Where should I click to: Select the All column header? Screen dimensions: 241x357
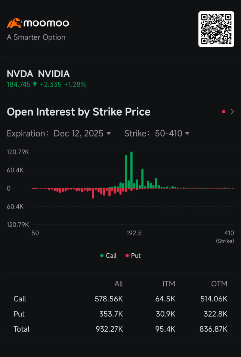pyautogui.click(x=118, y=284)
